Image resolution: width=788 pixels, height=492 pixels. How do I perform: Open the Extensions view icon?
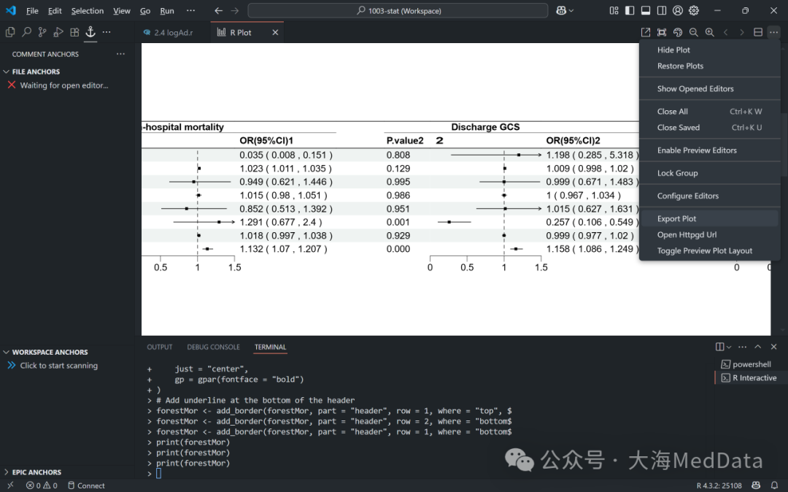point(74,32)
